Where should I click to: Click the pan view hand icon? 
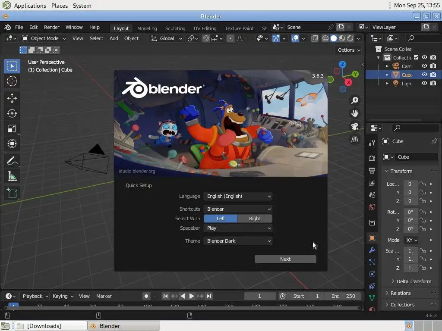[355, 113]
